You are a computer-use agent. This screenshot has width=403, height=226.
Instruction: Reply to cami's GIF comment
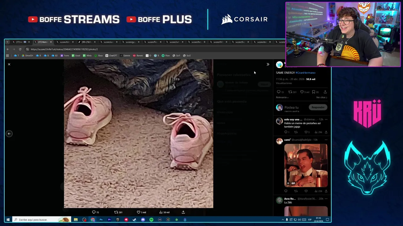[x=286, y=191]
